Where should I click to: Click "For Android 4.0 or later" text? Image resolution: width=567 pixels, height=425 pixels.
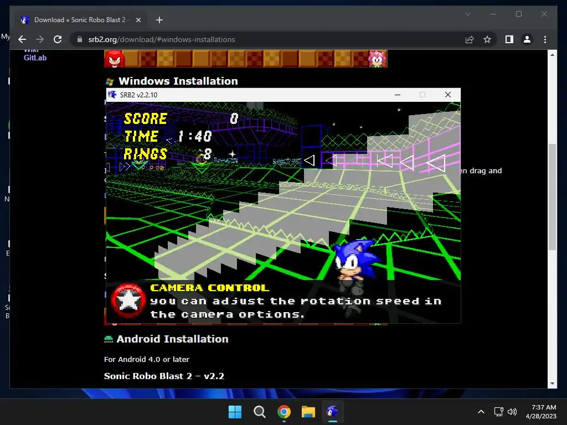pos(146,359)
